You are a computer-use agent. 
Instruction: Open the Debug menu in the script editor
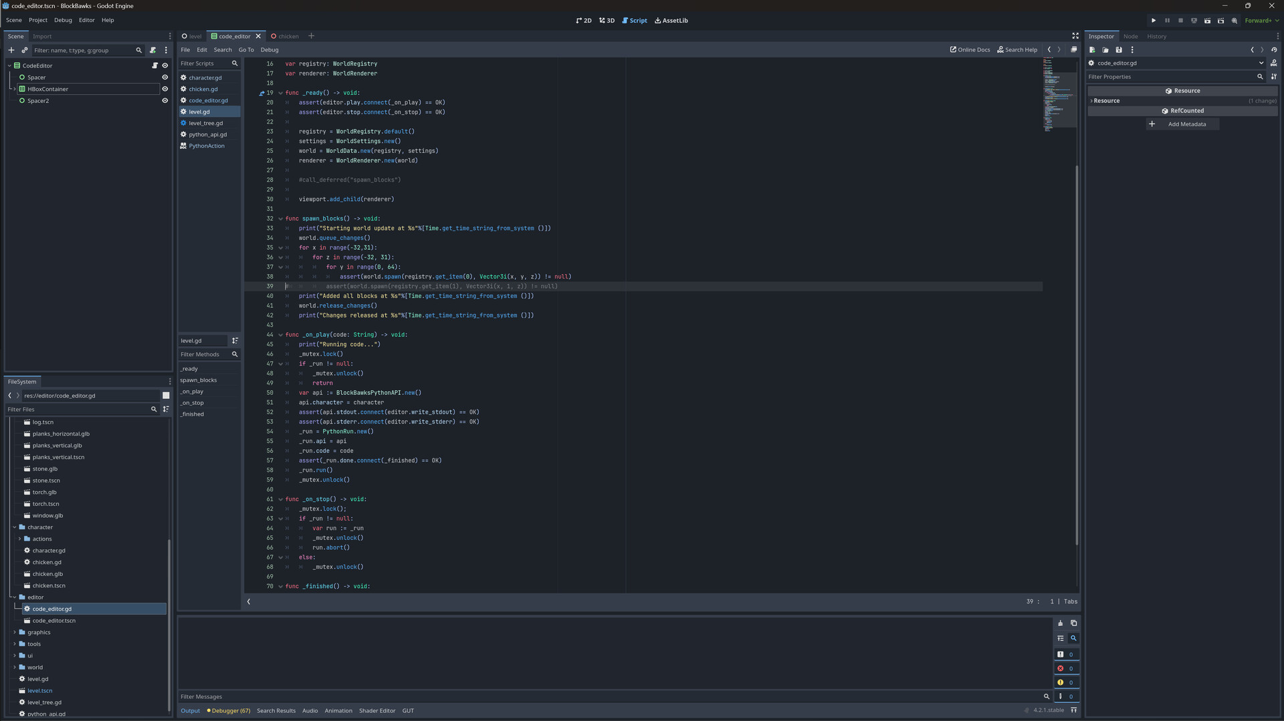pos(270,49)
